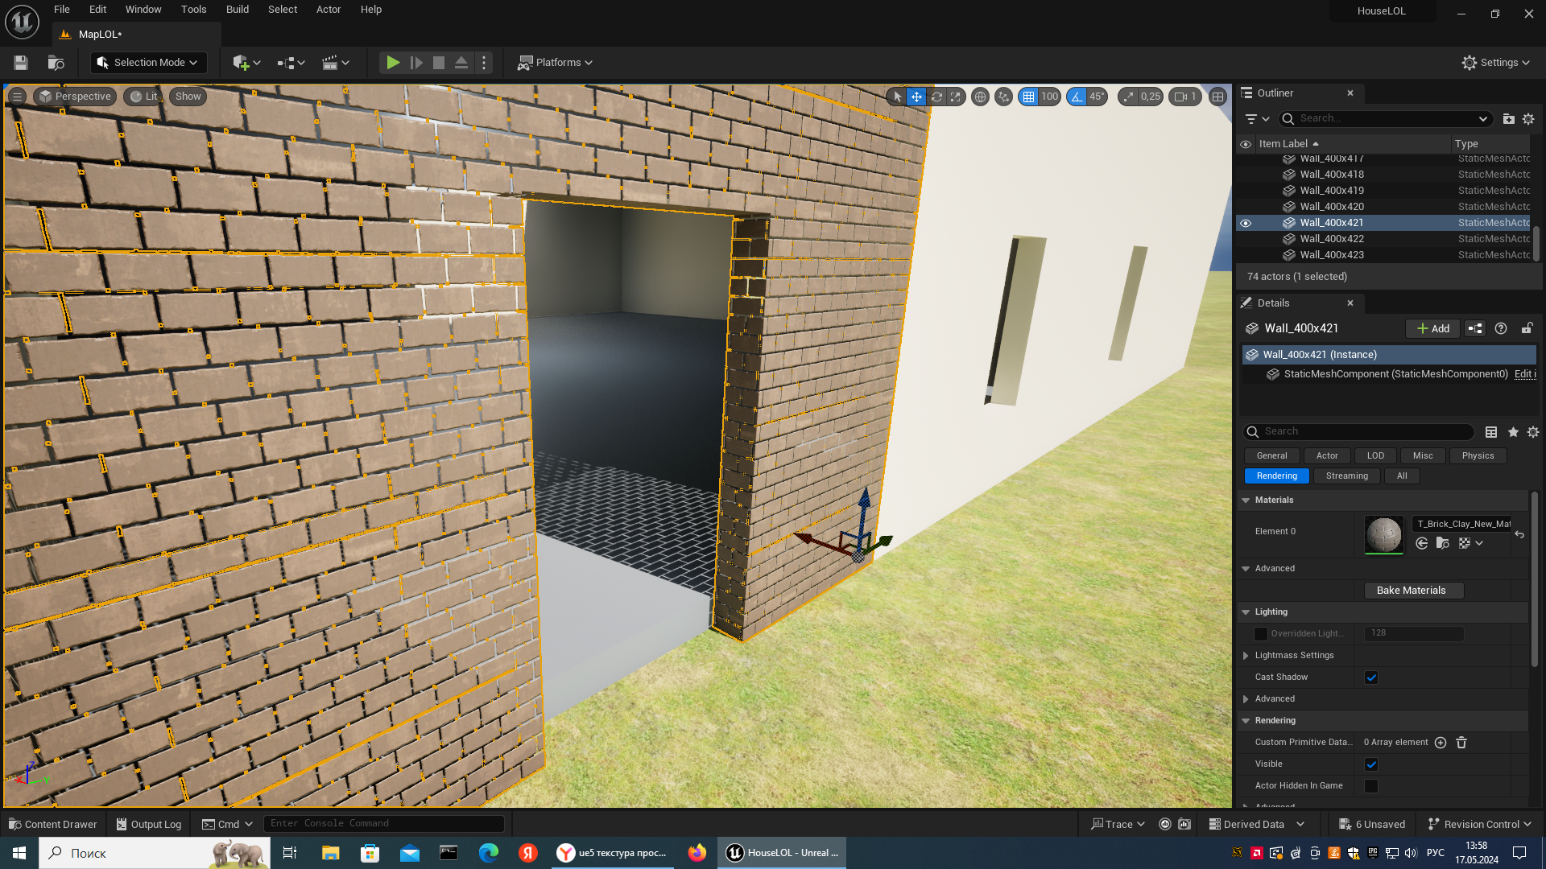Toggle the grid snapping icon
Viewport: 1546px width, 869px height.
click(x=1028, y=97)
